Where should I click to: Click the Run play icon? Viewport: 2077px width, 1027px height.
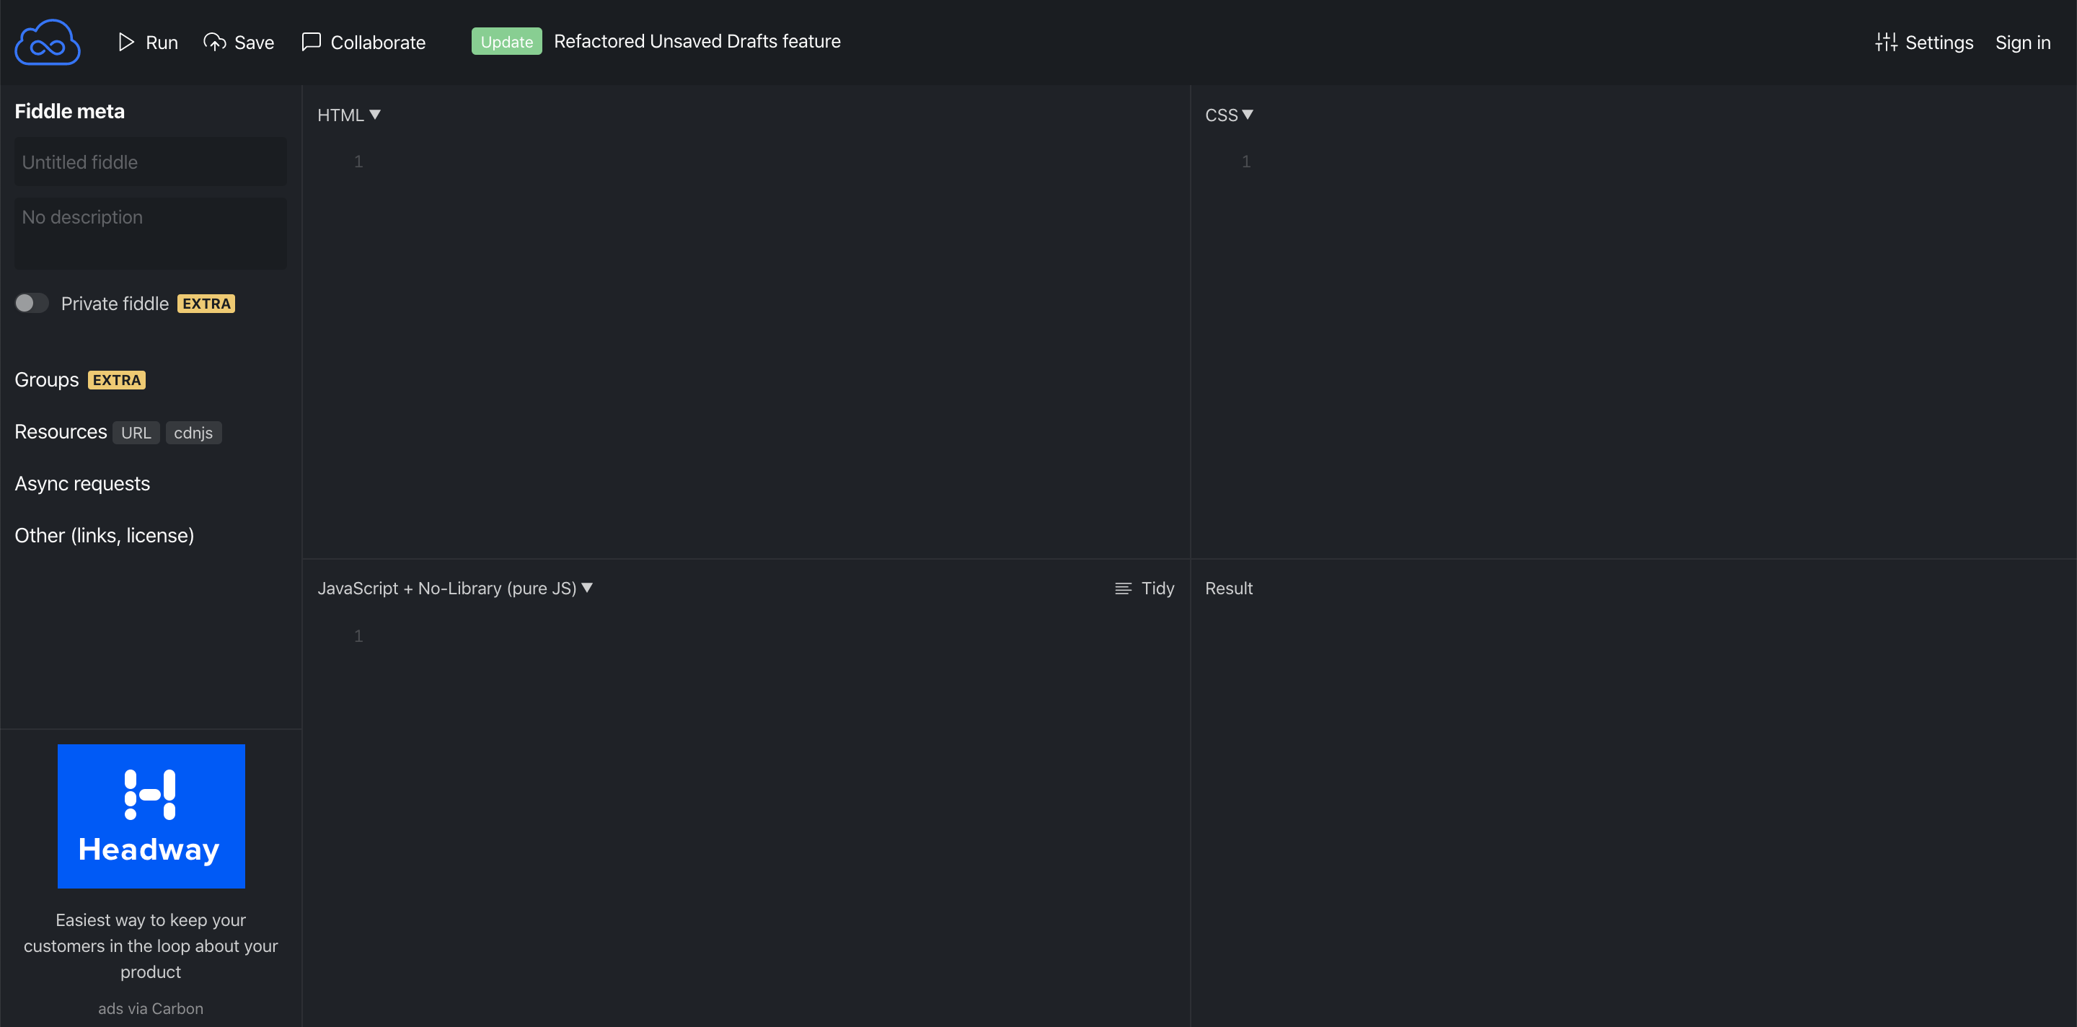pos(125,42)
